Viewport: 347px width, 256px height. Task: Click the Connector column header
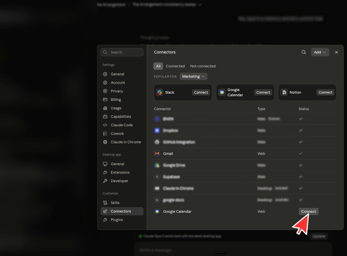[x=162, y=109]
